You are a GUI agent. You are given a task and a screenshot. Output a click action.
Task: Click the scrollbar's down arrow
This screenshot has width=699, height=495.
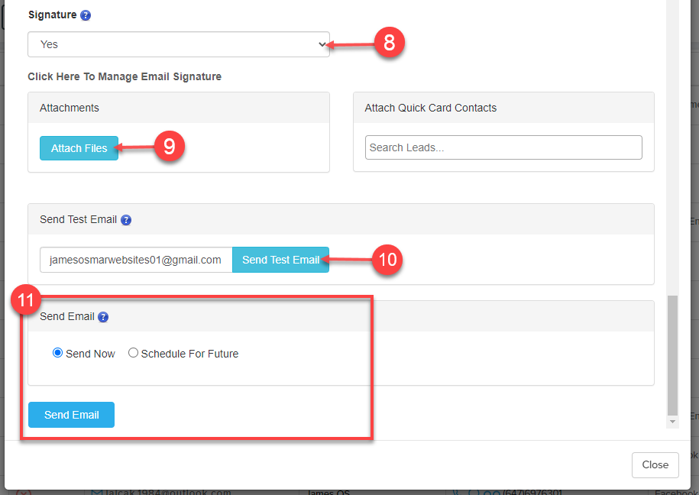click(x=672, y=422)
